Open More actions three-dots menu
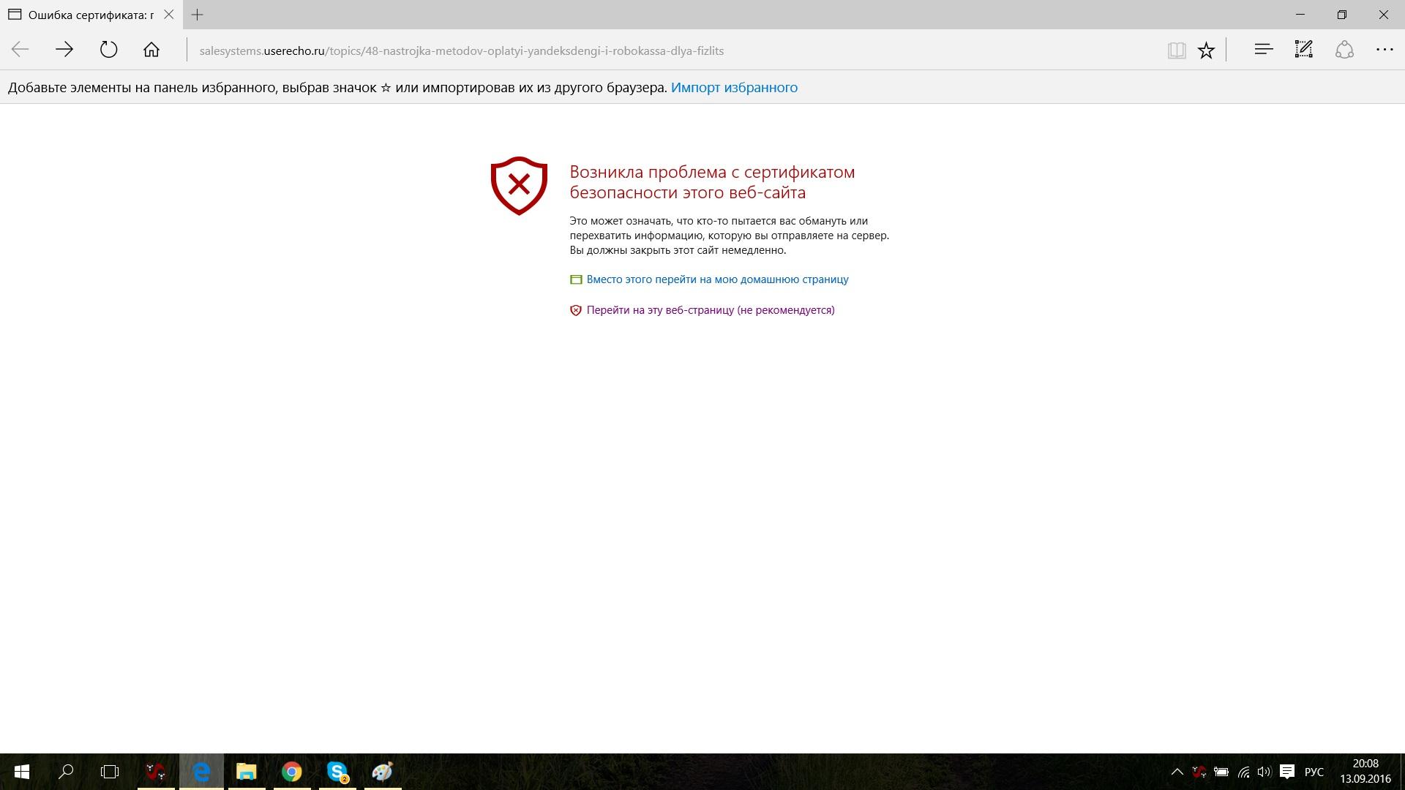The height and width of the screenshot is (790, 1405). coord(1384,50)
